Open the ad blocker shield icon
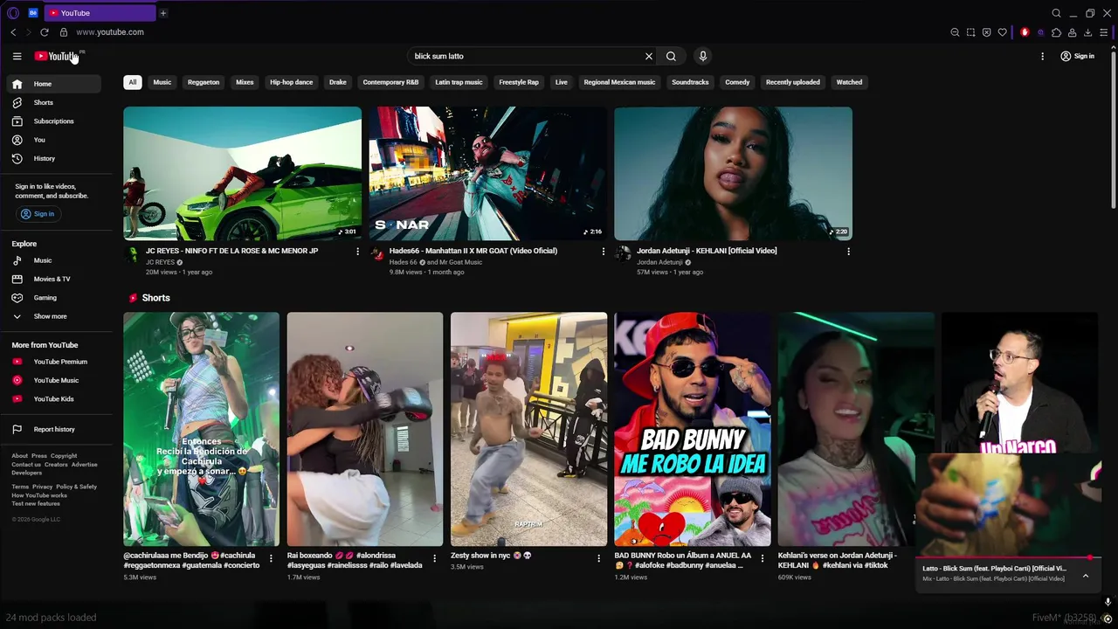The height and width of the screenshot is (629, 1118). click(x=986, y=32)
